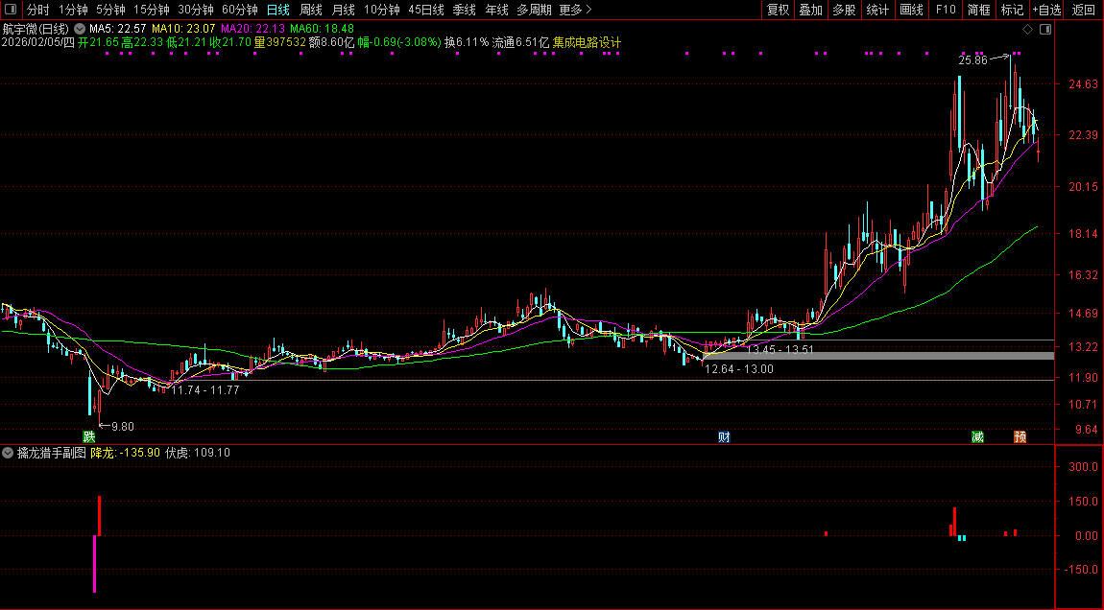Expand 更多 period options
Viewport: 1104px width, 610px height.
point(575,10)
